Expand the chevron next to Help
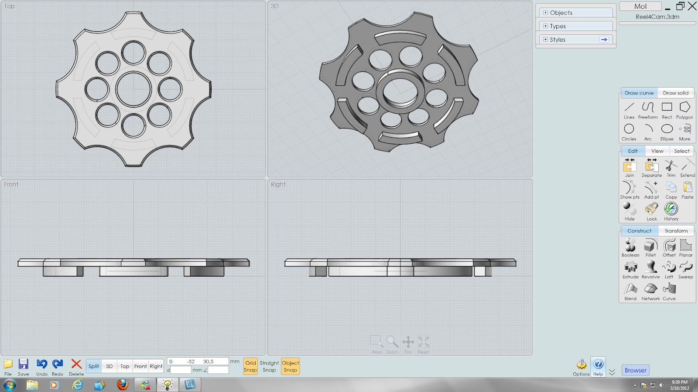Viewport: 698px width, 392px height. tap(612, 372)
